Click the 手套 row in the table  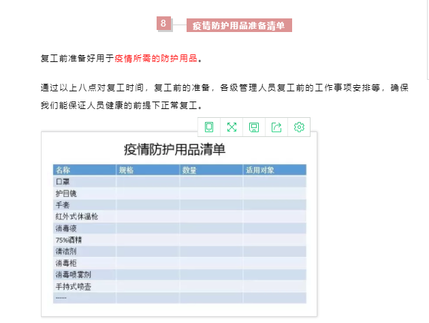coord(180,205)
